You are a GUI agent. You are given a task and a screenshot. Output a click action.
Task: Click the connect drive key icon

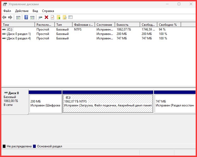[x=40, y=17]
